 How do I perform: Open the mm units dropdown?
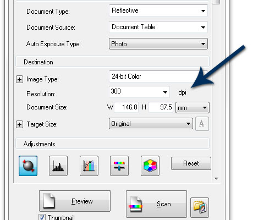(x=193, y=108)
